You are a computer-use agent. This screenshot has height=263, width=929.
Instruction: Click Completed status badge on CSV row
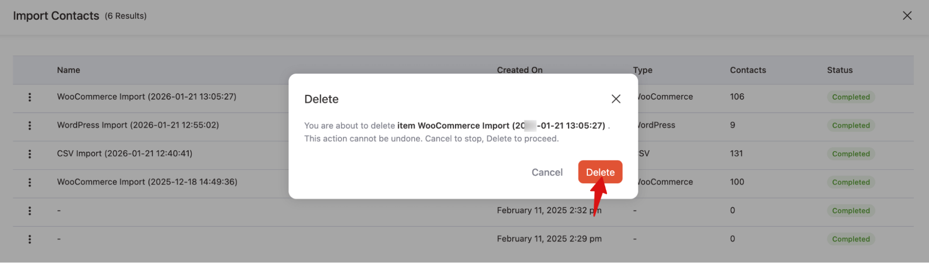click(850, 154)
